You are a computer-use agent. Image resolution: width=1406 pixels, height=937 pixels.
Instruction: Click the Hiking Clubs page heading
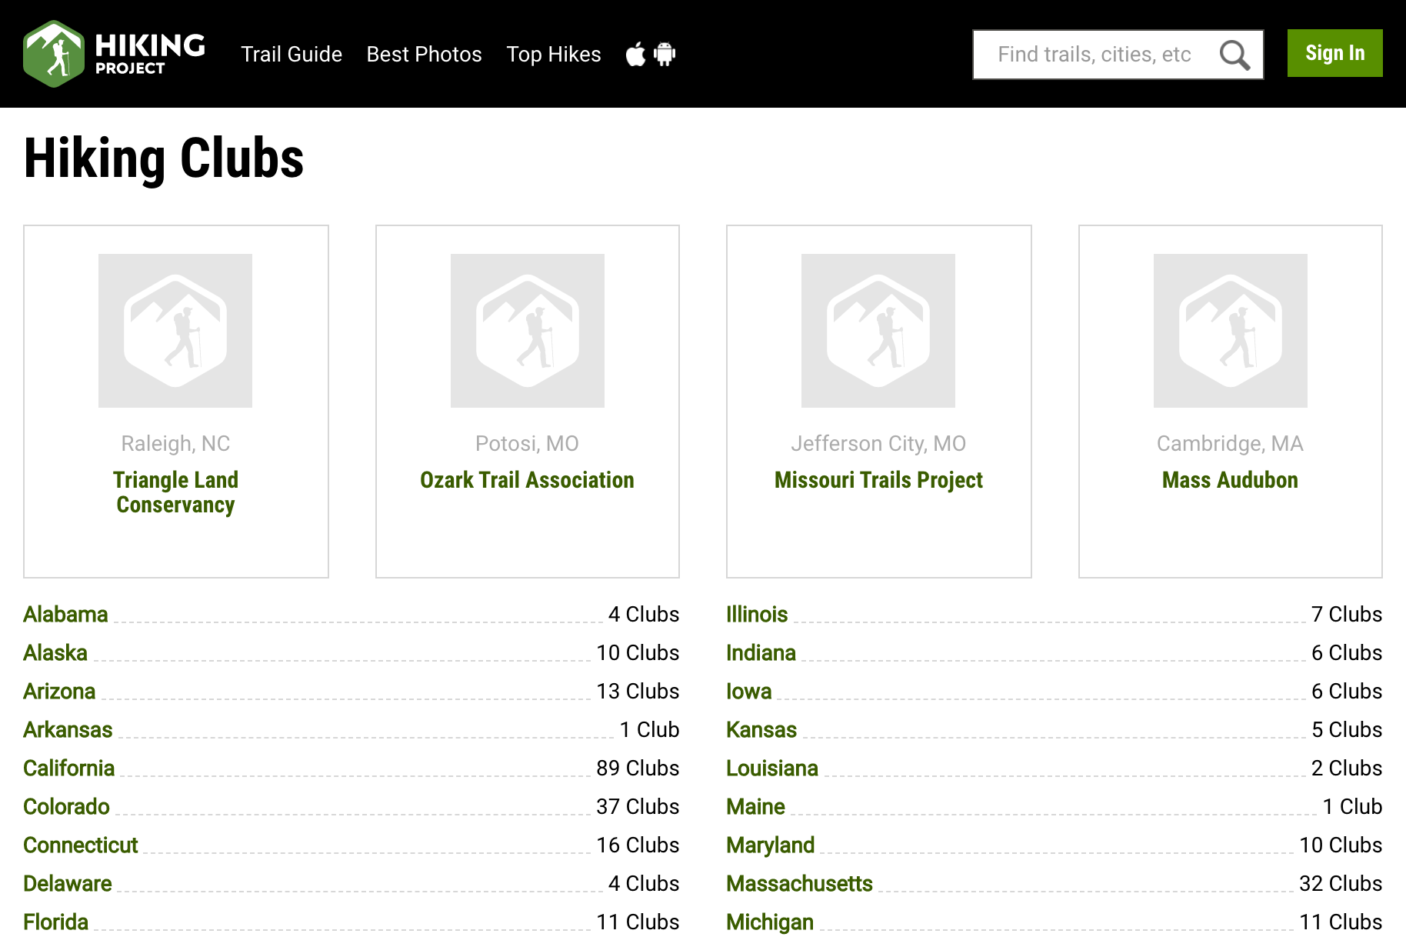pyautogui.click(x=164, y=158)
